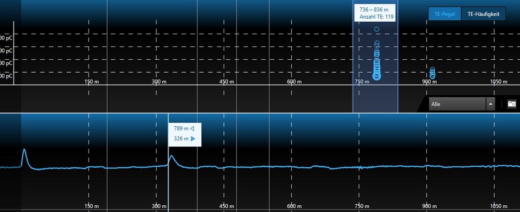This screenshot has height=212, width=520.
Task: Select the small TE cluster near 900 m
Action: 432,73
